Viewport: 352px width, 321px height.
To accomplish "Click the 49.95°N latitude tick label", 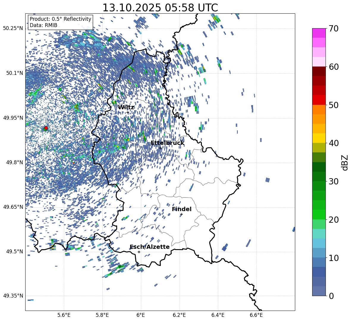I will pos(13,118).
